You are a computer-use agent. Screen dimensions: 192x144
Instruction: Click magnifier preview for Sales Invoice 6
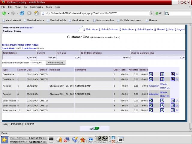[162, 105]
